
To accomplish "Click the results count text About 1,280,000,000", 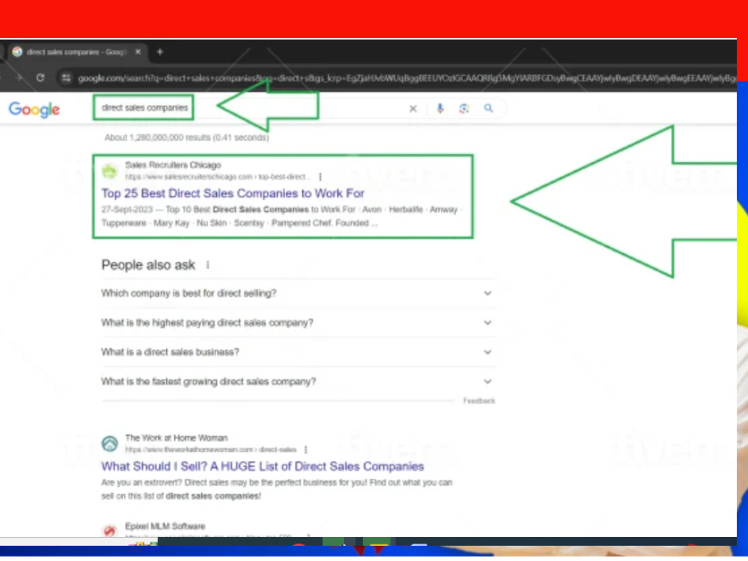I will [186, 138].
